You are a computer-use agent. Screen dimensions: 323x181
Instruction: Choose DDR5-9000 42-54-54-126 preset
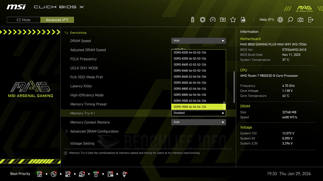pos(198,101)
